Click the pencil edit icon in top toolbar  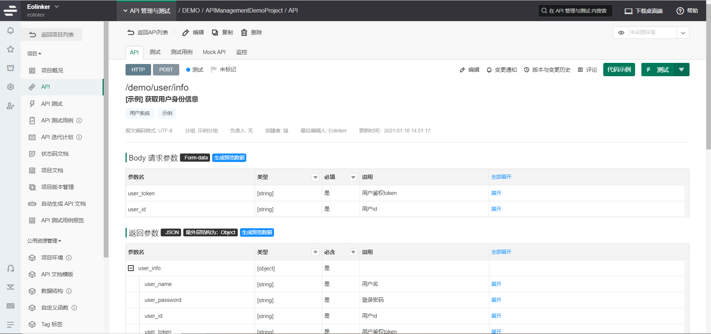[186, 33]
